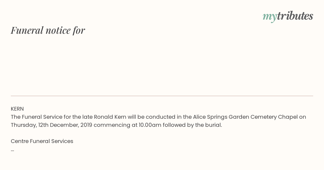This screenshot has height=170, width=324.
Task: Click the 'Funeral notice for' heading
Action: point(48,30)
